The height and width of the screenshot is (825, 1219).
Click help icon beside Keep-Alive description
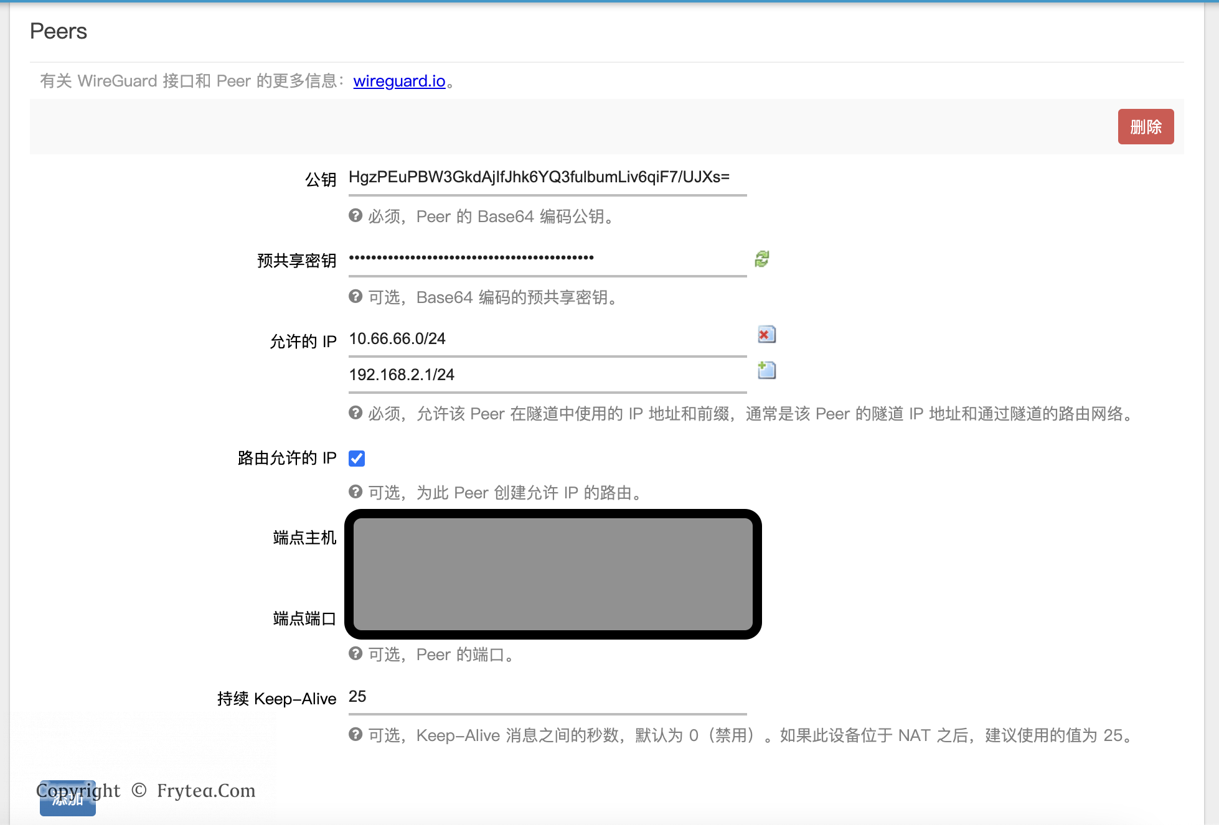tap(355, 735)
